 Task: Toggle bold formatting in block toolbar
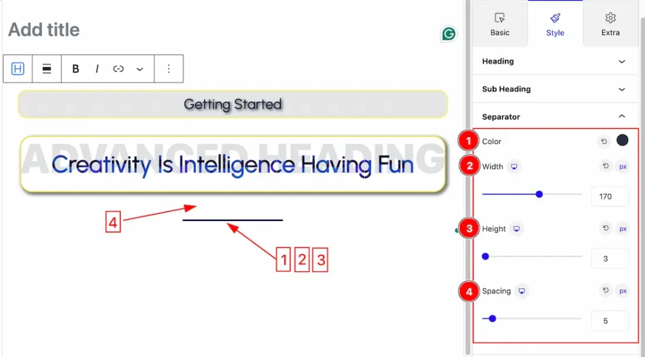[76, 69]
